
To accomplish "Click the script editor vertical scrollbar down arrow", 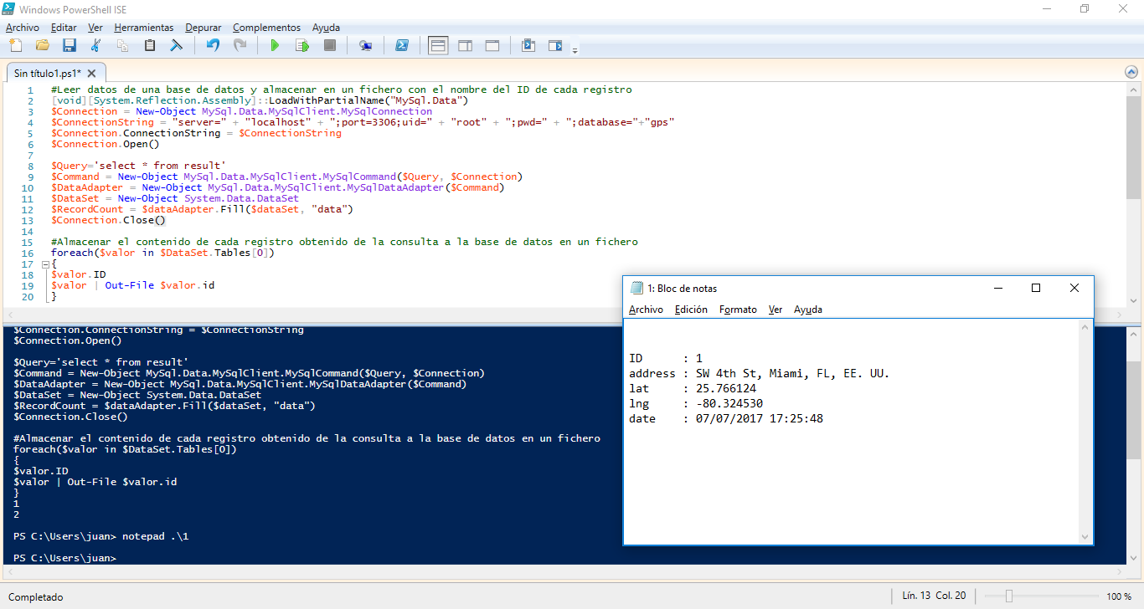I will pos(1132,300).
